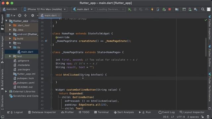Viewport: 212px width, 119px height.
Task: Open the Dart Analysis tool window
Action: click(124, 112)
